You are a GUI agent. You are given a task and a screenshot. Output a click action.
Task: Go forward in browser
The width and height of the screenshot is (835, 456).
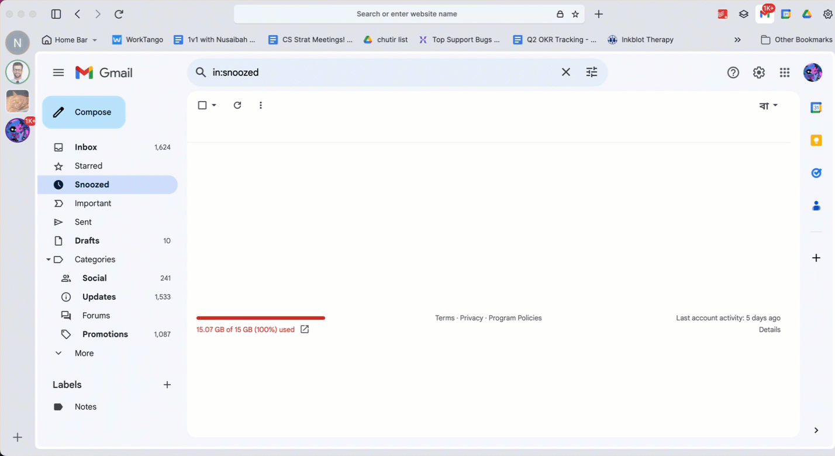(x=98, y=14)
